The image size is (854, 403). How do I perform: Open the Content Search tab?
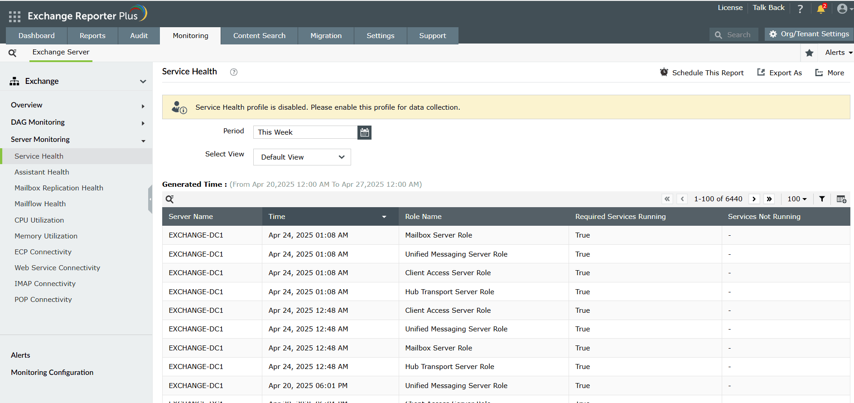point(259,36)
